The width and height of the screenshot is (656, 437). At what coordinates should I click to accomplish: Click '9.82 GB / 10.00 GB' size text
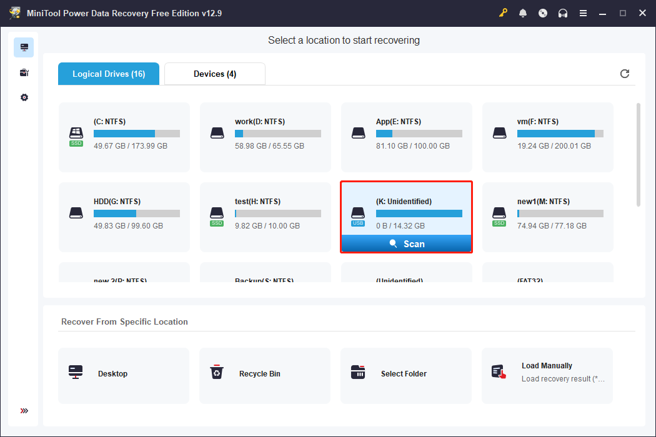[267, 226]
